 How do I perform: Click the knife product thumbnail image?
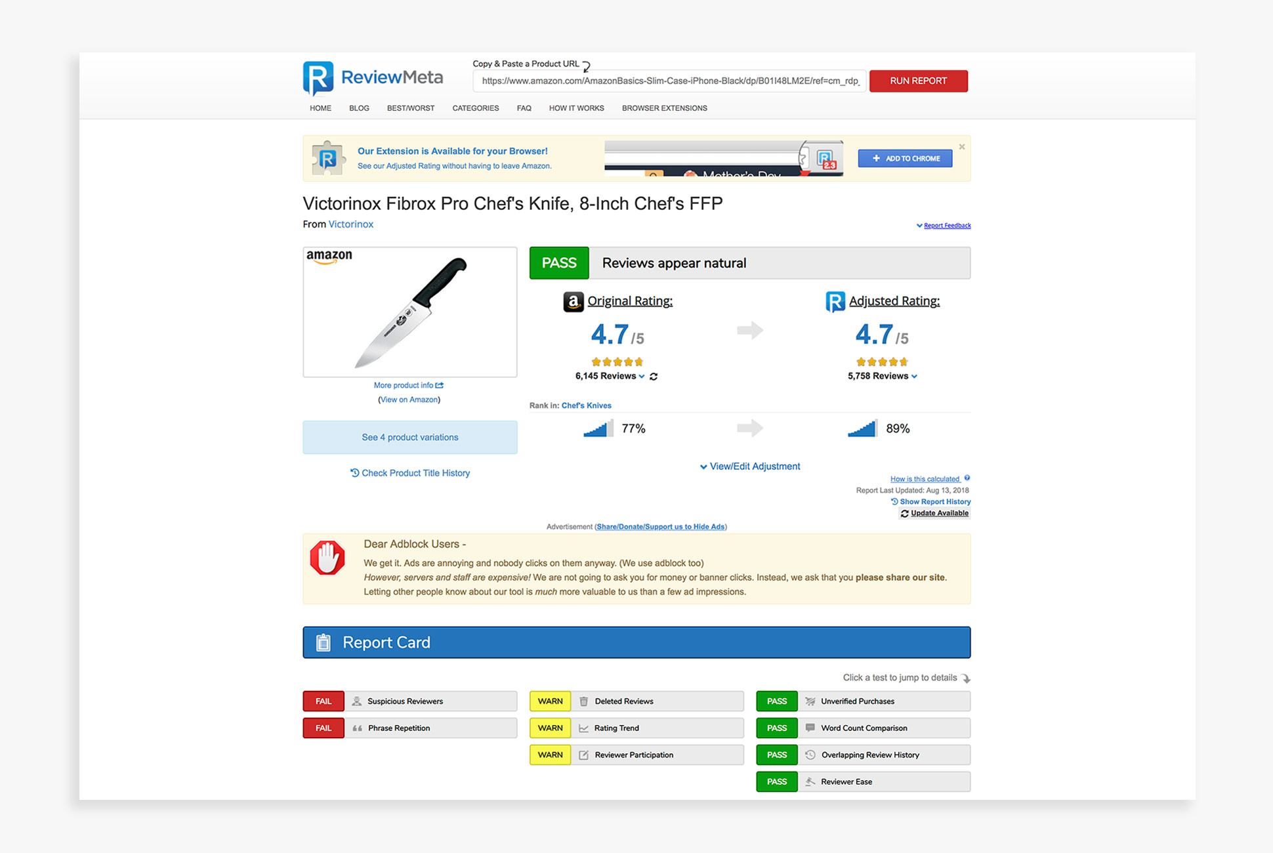(410, 312)
